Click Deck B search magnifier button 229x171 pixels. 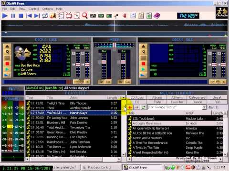[x=143, y=52]
